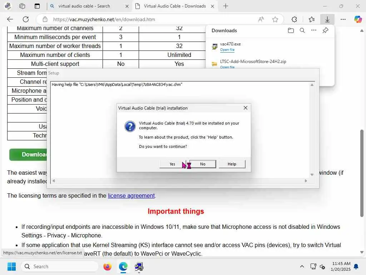This screenshot has width=366, height=275.
Task: Open Edge Settings and more menu
Action: 343,19
